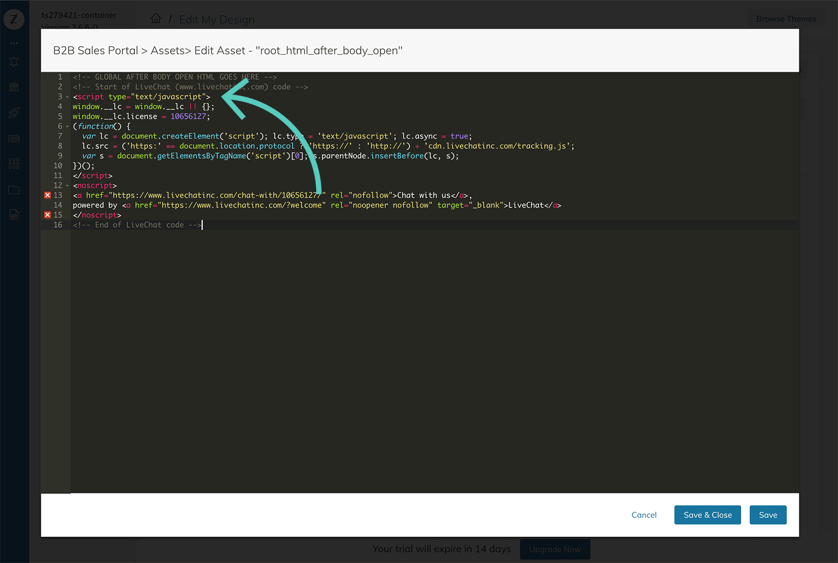Click 'window.__lc = window.__lc || {};' line

pos(144,107)
